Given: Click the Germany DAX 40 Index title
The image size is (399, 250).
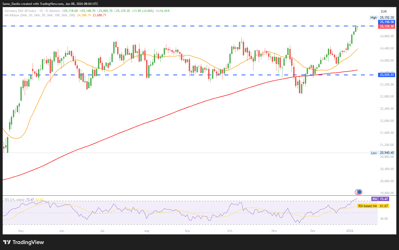Looking at the screenshot, I should pyautogui.click(x=20, y=11).
